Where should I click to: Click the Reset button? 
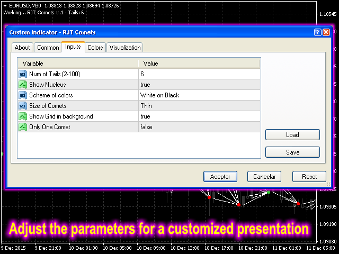pyautogui.click(x=309, y=177)
